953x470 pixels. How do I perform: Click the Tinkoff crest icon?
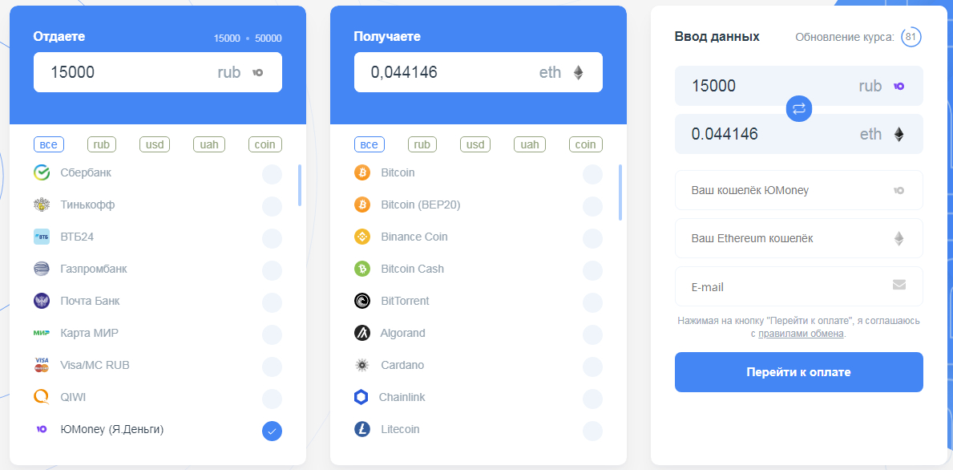coord(42,205)
